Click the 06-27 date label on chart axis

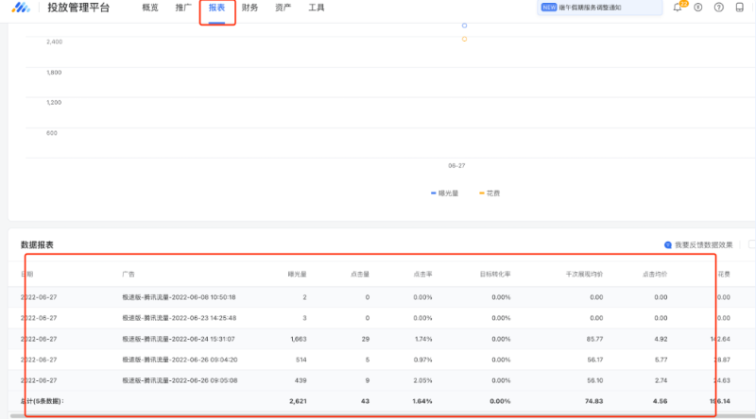pos(456,166)
